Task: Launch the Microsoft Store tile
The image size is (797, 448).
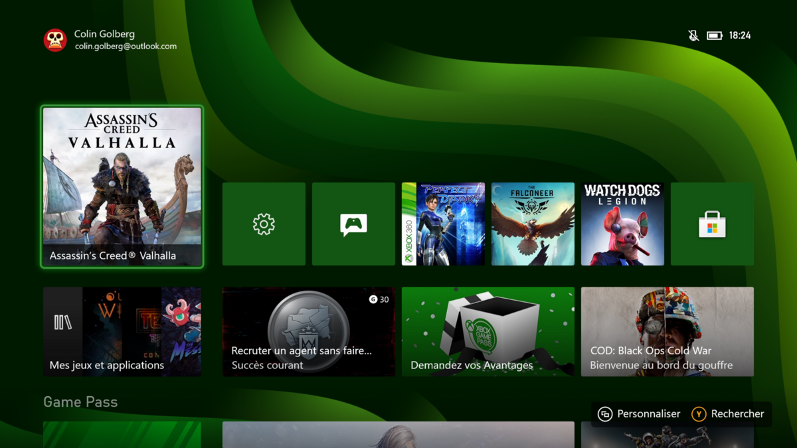Action: 712,224
